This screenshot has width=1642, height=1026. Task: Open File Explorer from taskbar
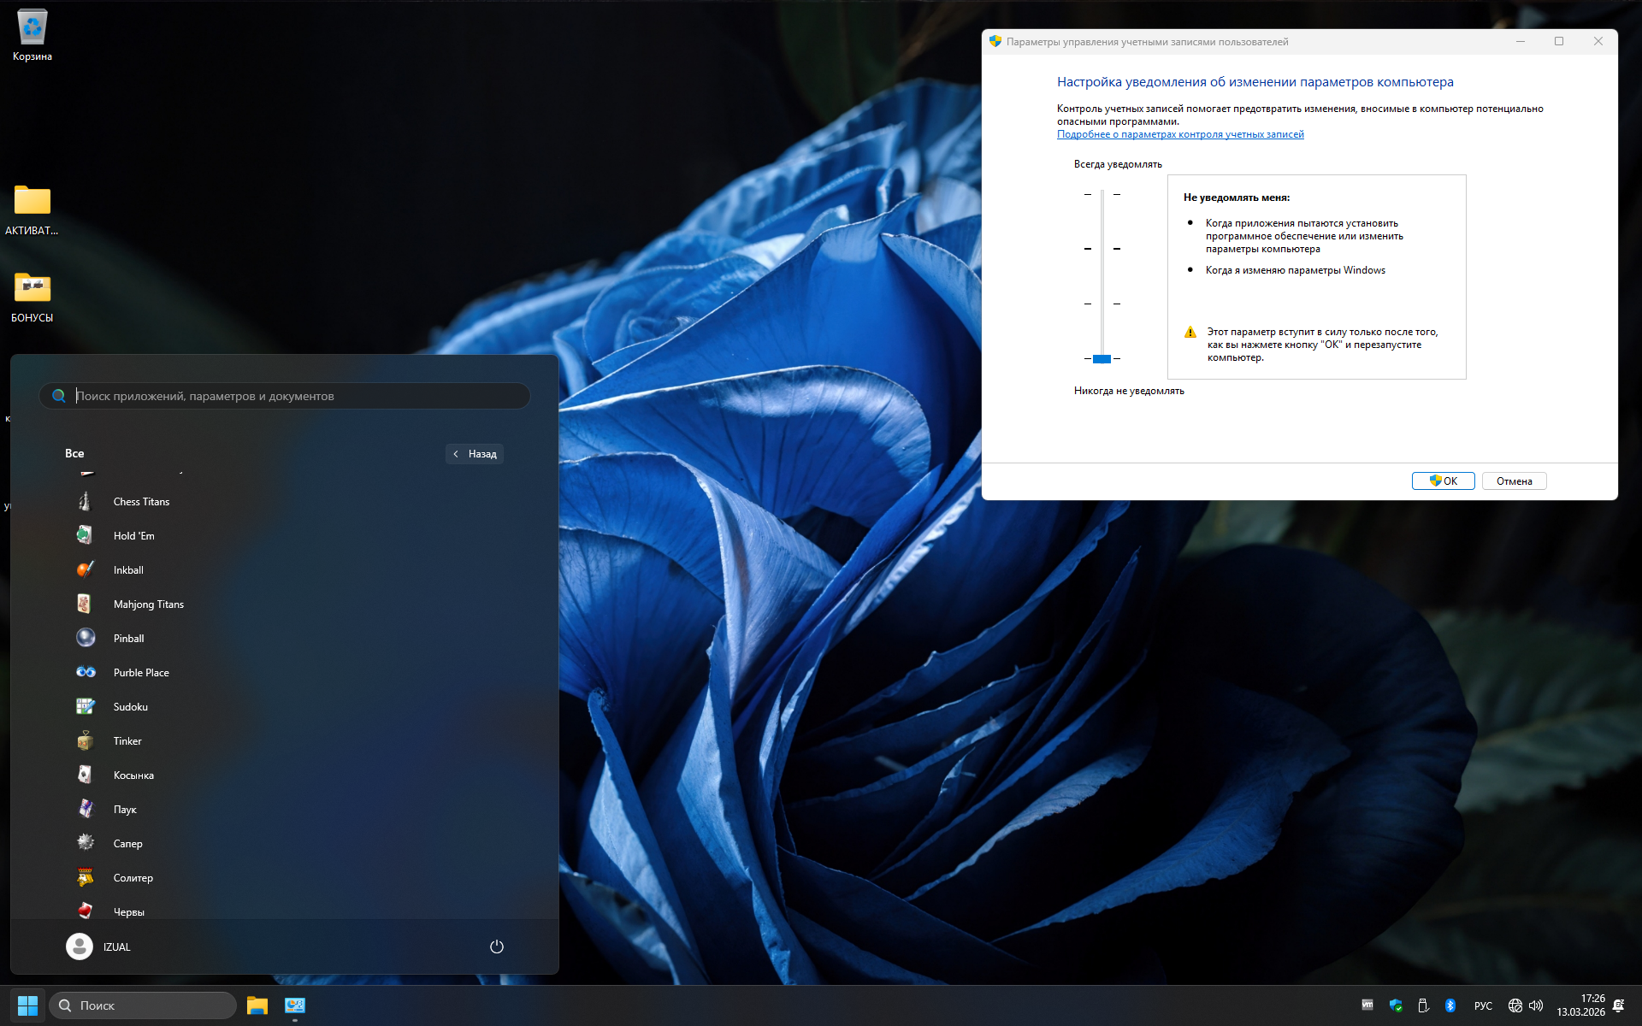click(257, 1005)
